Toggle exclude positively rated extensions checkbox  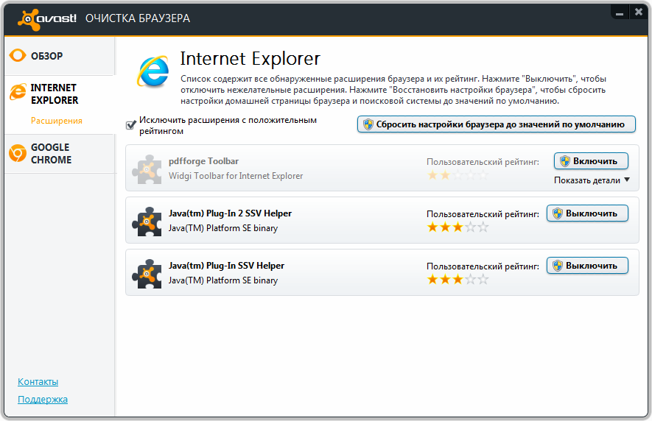(x=131, y=125)
